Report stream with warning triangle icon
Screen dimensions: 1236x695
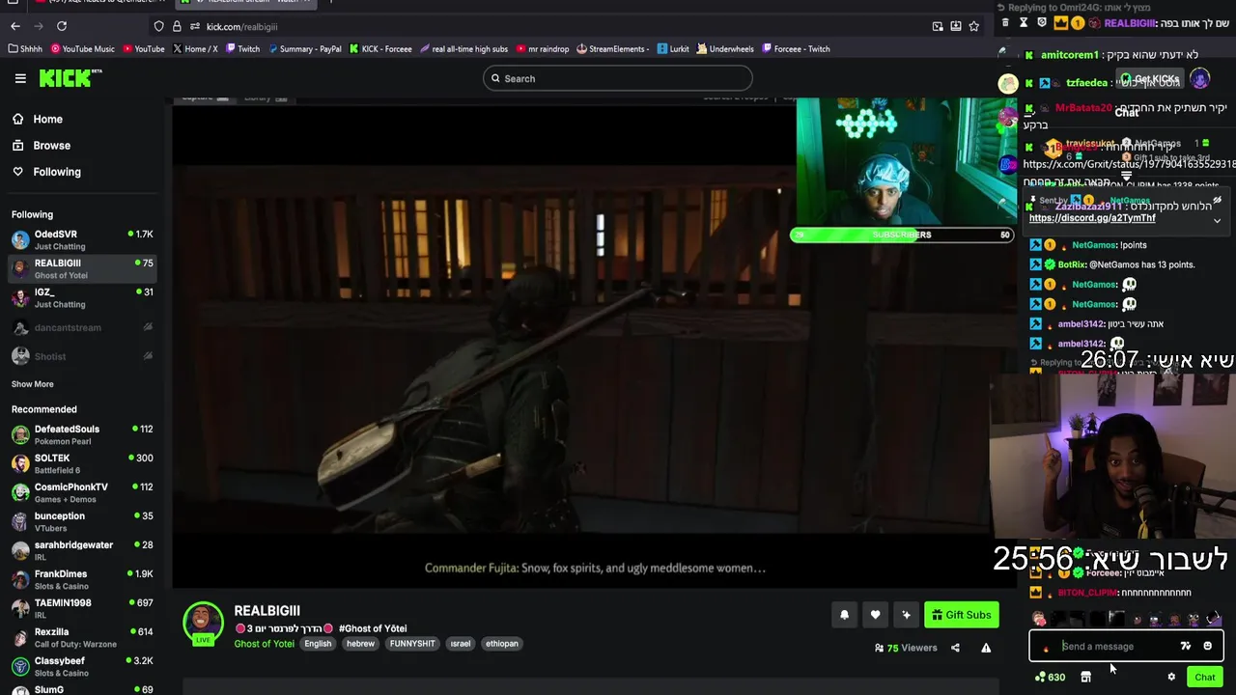(x=986, y=648)
